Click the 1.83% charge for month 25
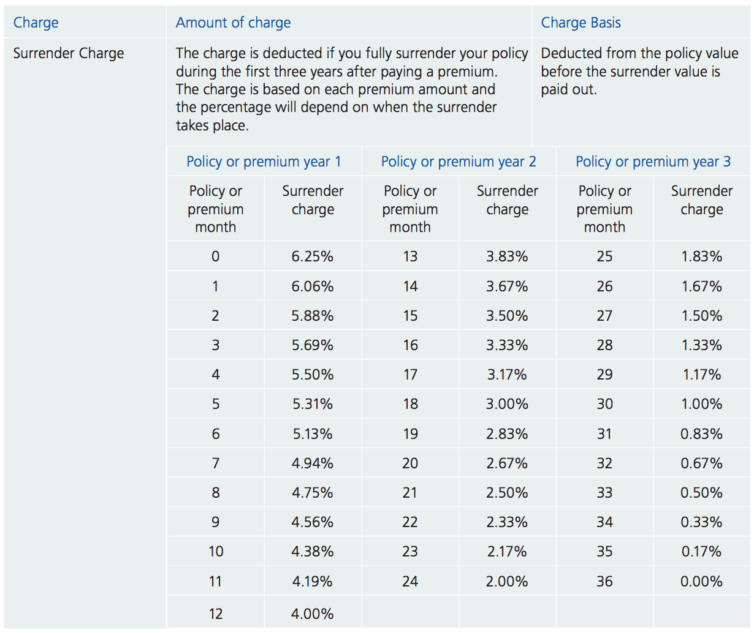Viewport: 754px width, 633px height. point(701,257)
